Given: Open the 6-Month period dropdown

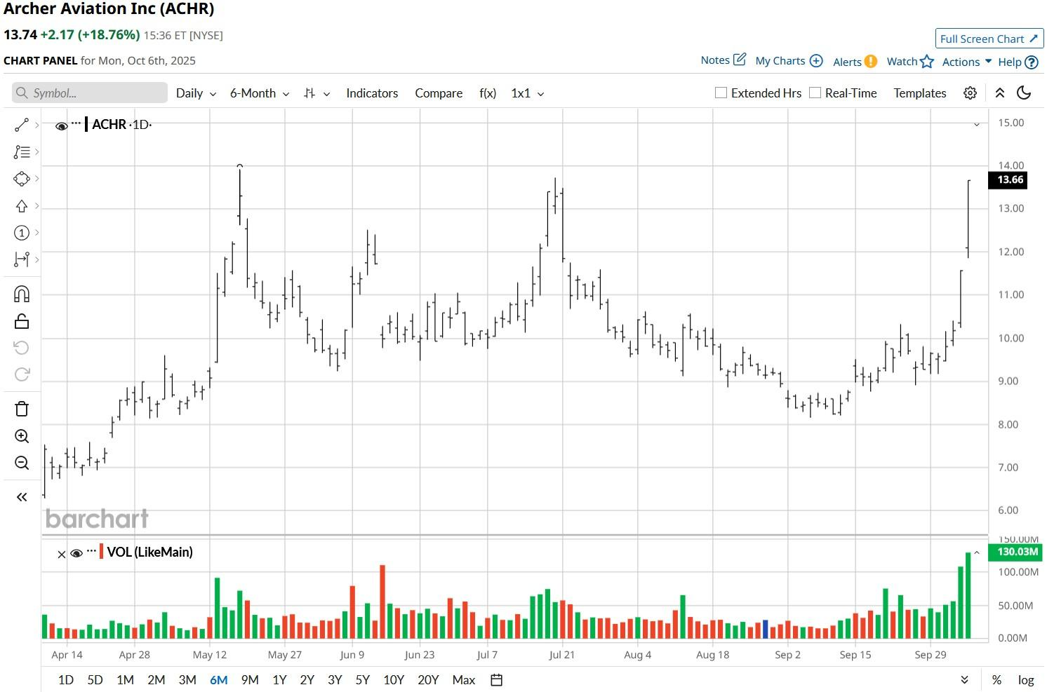Looking at the screenshot, I should [x=260, y=93].
